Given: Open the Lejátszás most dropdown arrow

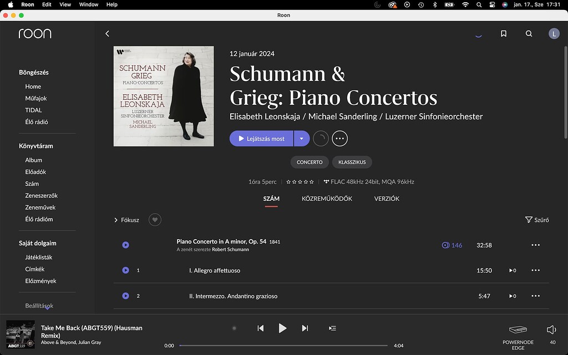Looking at the screenshot, I should (x=301, y=138).
